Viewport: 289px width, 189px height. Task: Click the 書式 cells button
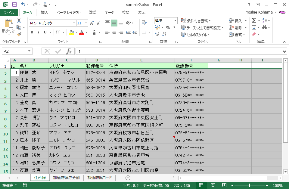(x=237, y=35)
